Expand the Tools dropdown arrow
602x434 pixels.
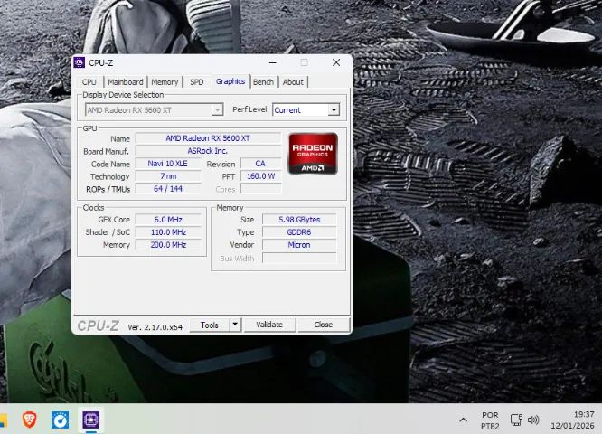(x=235, y=325)
